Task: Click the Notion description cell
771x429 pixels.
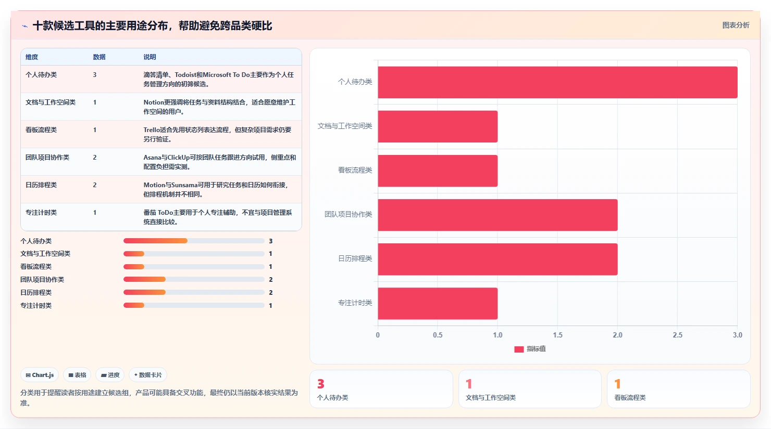Action: point(219,107)
